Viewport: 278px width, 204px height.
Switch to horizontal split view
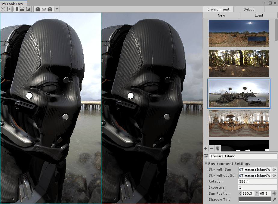[x=22, y=9]
